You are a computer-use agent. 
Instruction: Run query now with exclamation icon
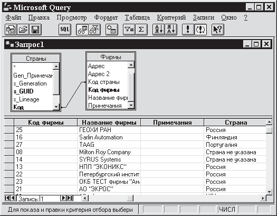coord(188,30)
